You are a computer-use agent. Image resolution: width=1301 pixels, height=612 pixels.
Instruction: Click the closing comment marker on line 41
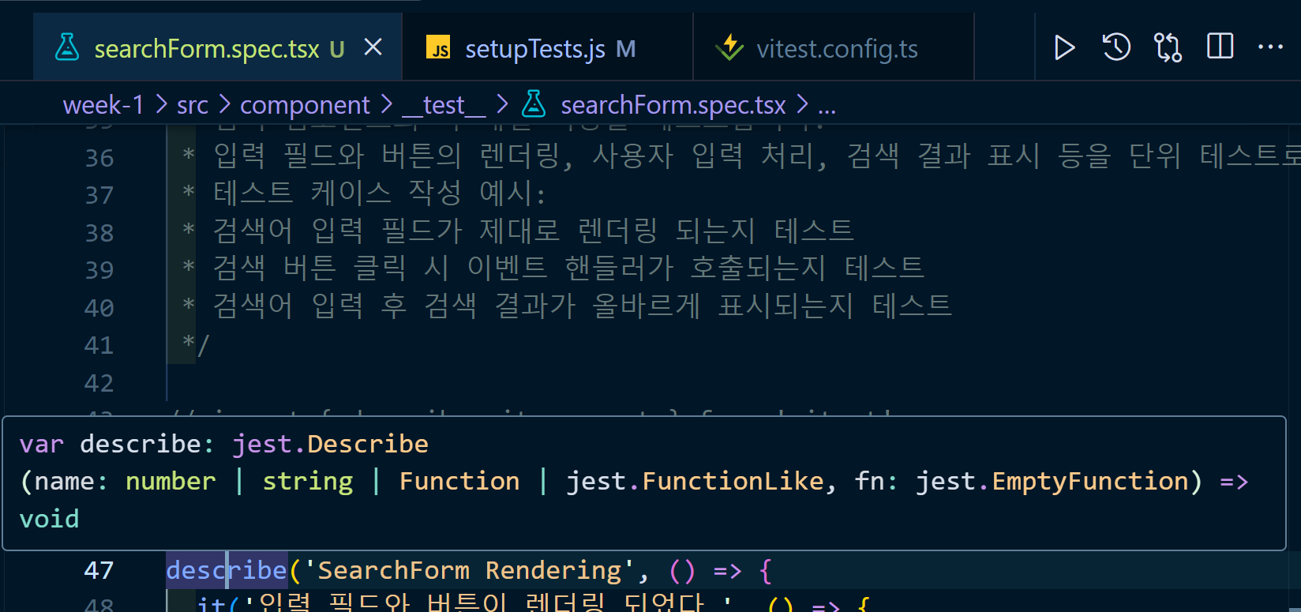(x=195, y=345)
